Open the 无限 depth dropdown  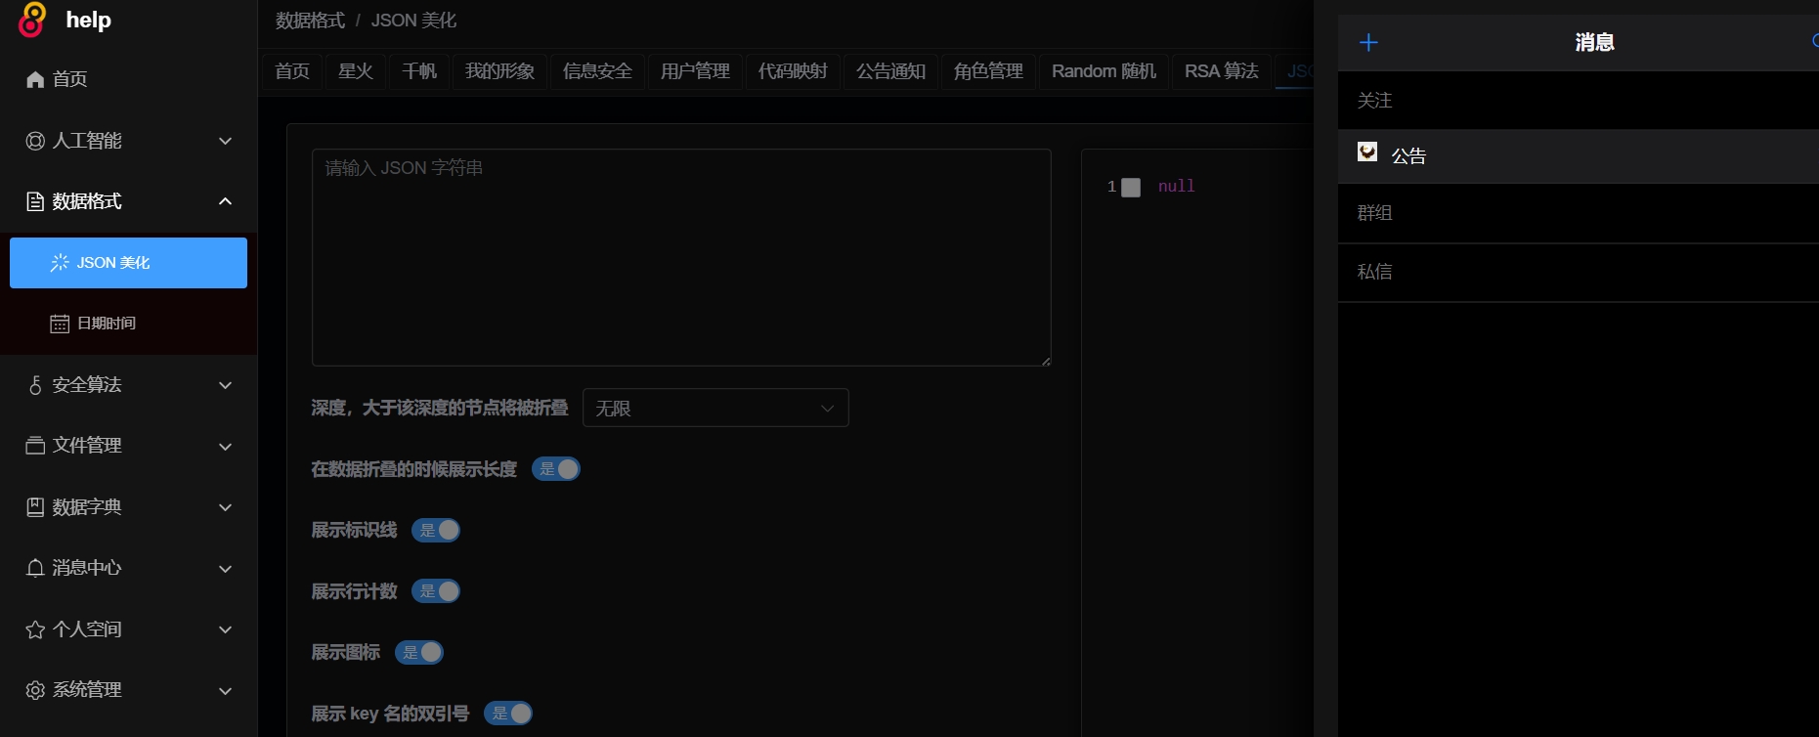(x=715, y=408)
